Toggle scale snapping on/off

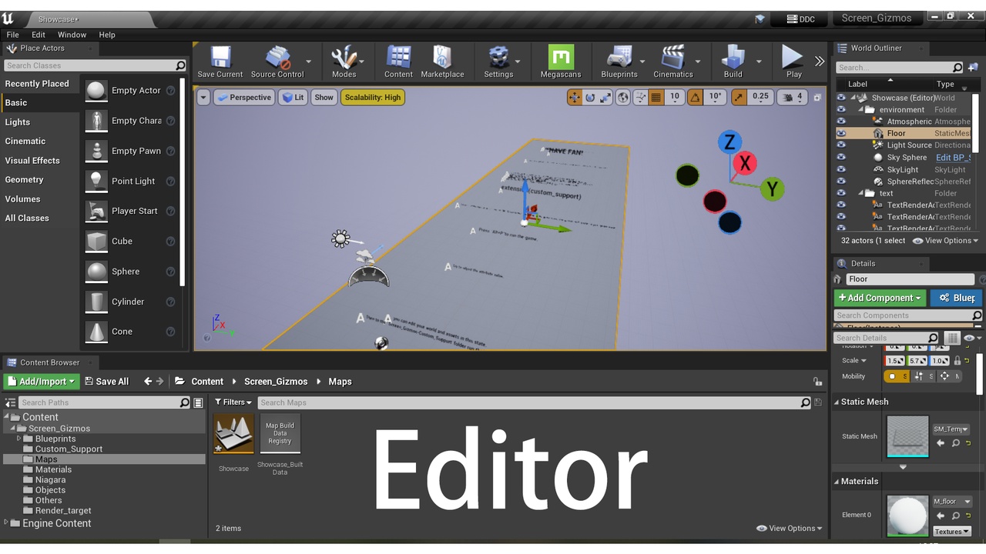click(739, 97)
